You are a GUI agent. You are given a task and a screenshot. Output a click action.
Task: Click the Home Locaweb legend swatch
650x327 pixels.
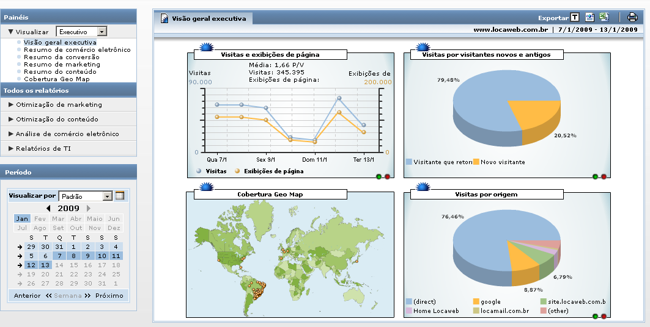point(409,311)
